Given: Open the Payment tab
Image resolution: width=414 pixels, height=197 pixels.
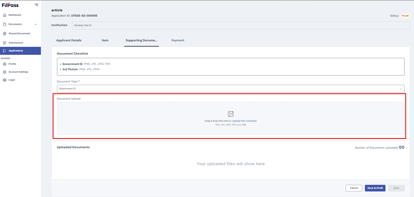Looking at the screenshot, I should click(178, 40).
